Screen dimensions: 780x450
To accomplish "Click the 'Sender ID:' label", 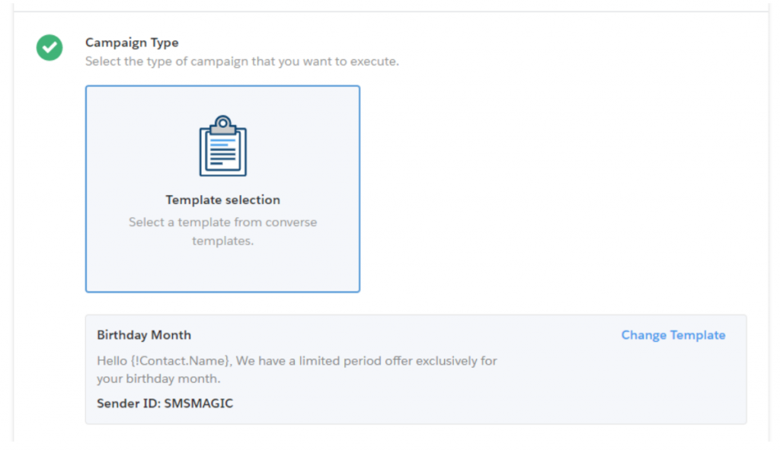I will (128, 404).
